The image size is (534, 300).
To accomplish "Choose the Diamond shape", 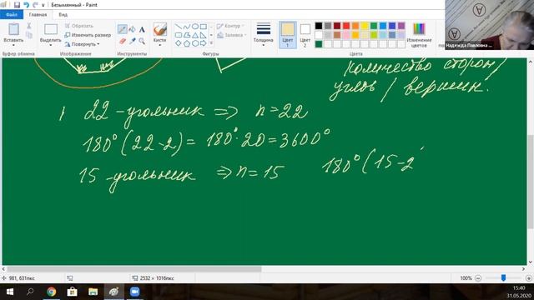I will point(178,43).
